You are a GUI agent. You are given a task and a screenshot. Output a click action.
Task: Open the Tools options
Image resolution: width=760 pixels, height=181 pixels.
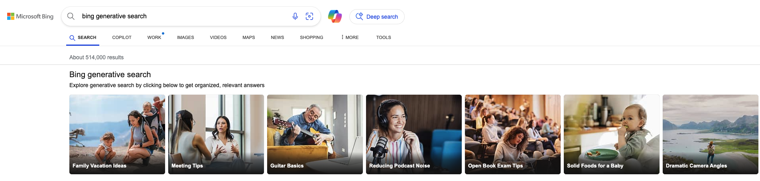[x=383, y=37]
